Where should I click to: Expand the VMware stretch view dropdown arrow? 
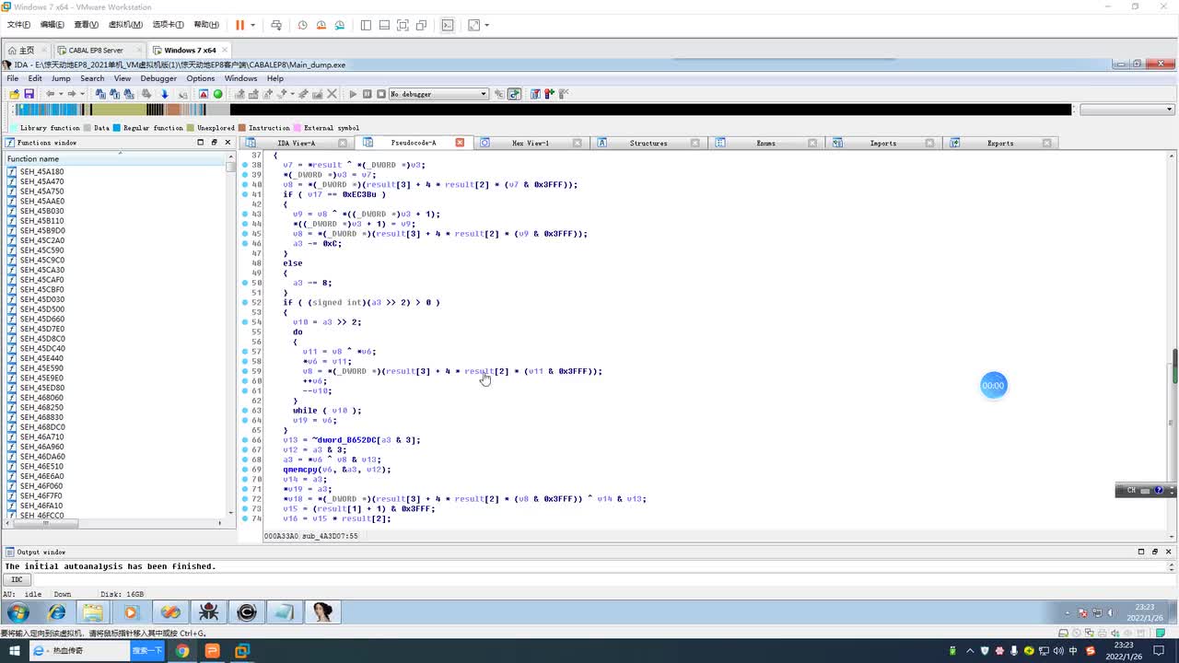pos(486,26)
